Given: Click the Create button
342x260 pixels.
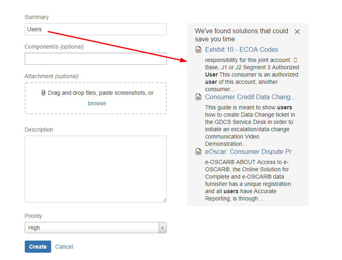Looking at the screenshot, I should pyautogui.click(x=38, y=247).
